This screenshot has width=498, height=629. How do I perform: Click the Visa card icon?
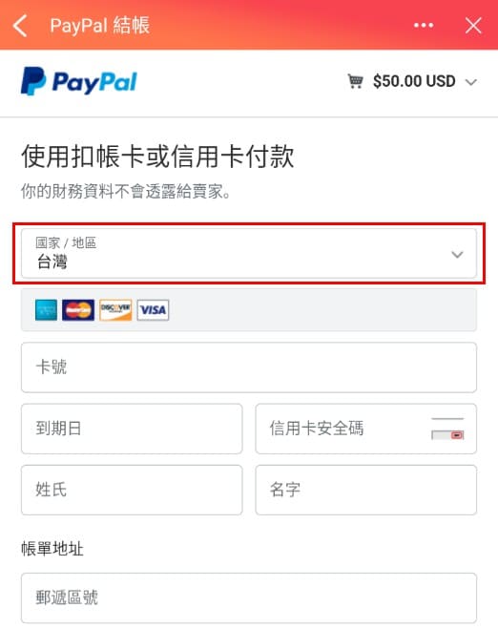click(x=153, y=309)
